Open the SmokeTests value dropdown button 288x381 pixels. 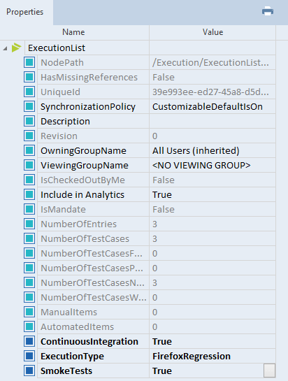tap(269, 371)
